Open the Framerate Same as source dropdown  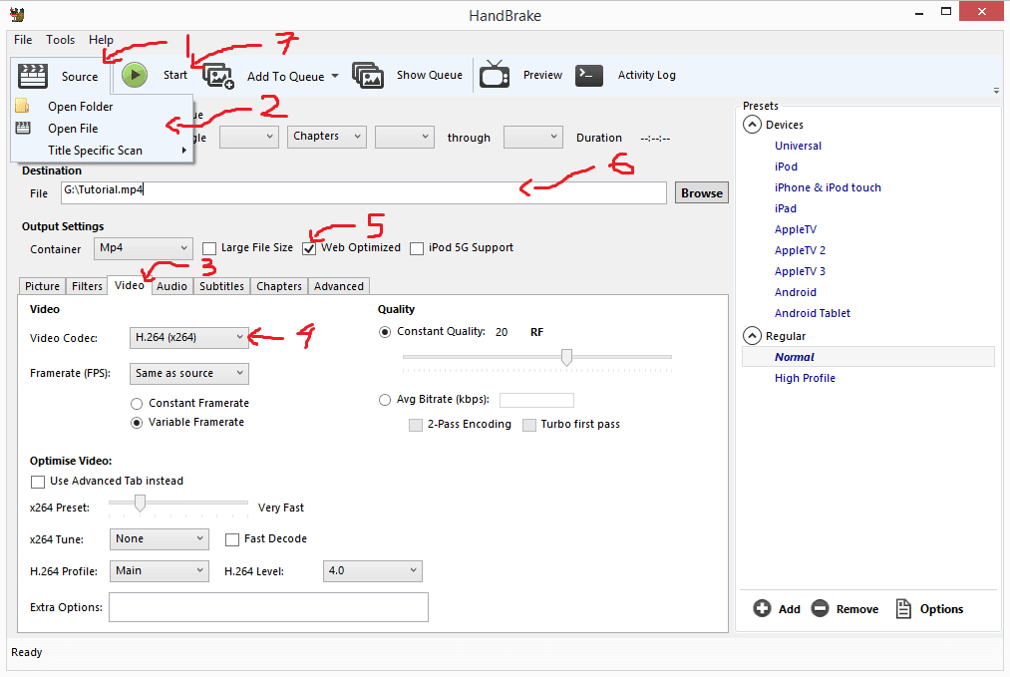pos(188,374)
